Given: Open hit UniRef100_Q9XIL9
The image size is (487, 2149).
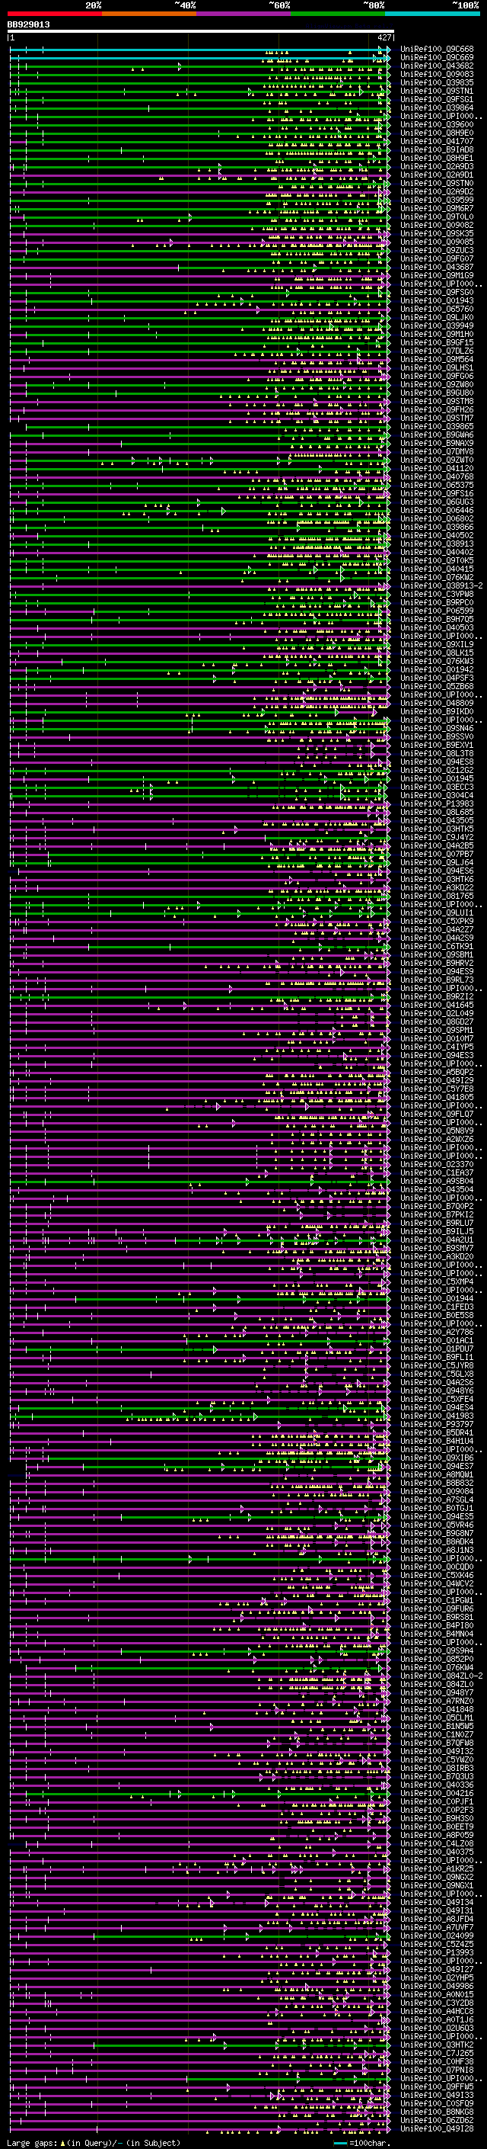Looking at the screenshot, I should tap(437, 644).
